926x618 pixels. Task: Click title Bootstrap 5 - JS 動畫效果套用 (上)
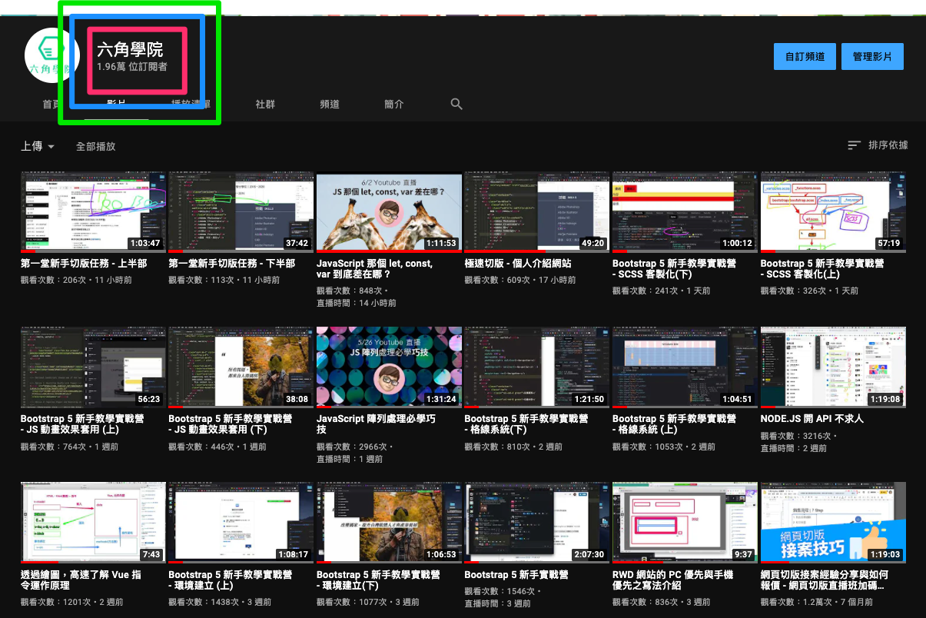tap(82, 424)
